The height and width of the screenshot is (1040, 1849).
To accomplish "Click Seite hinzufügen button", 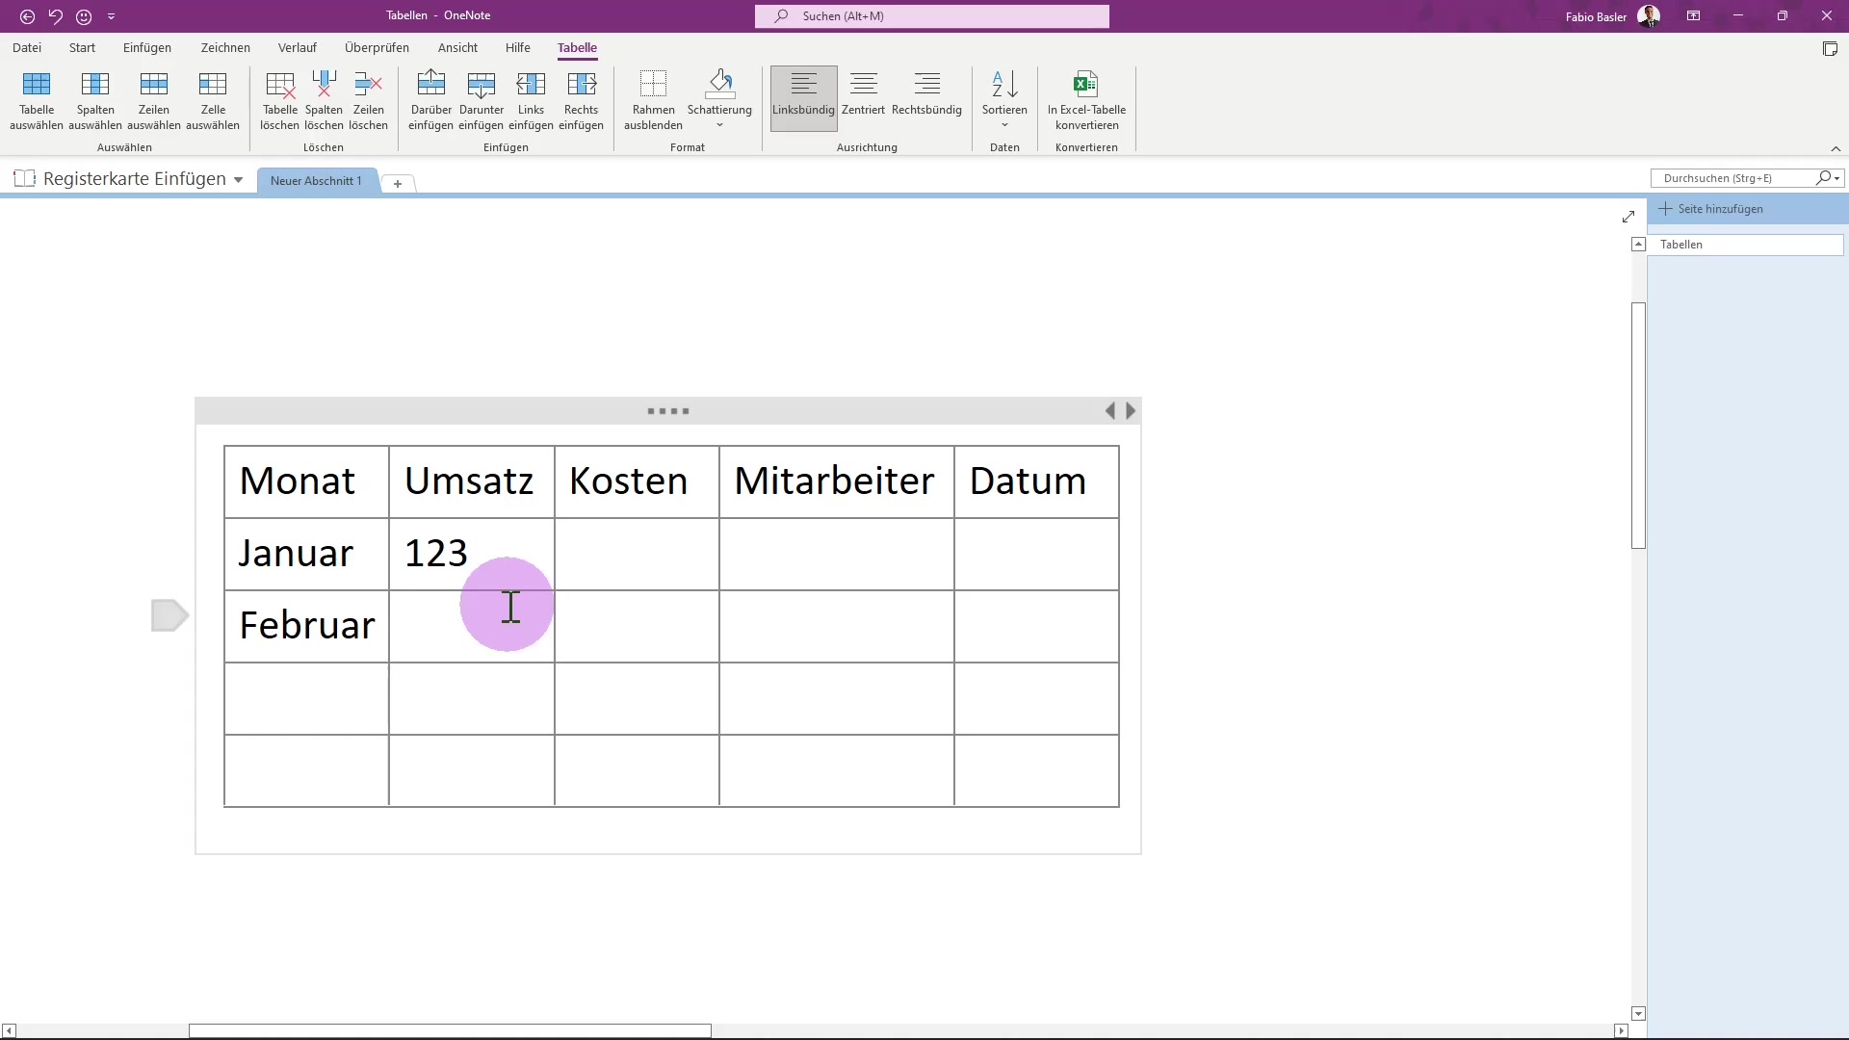I will pyautogui.click(x=1720, y=209).
